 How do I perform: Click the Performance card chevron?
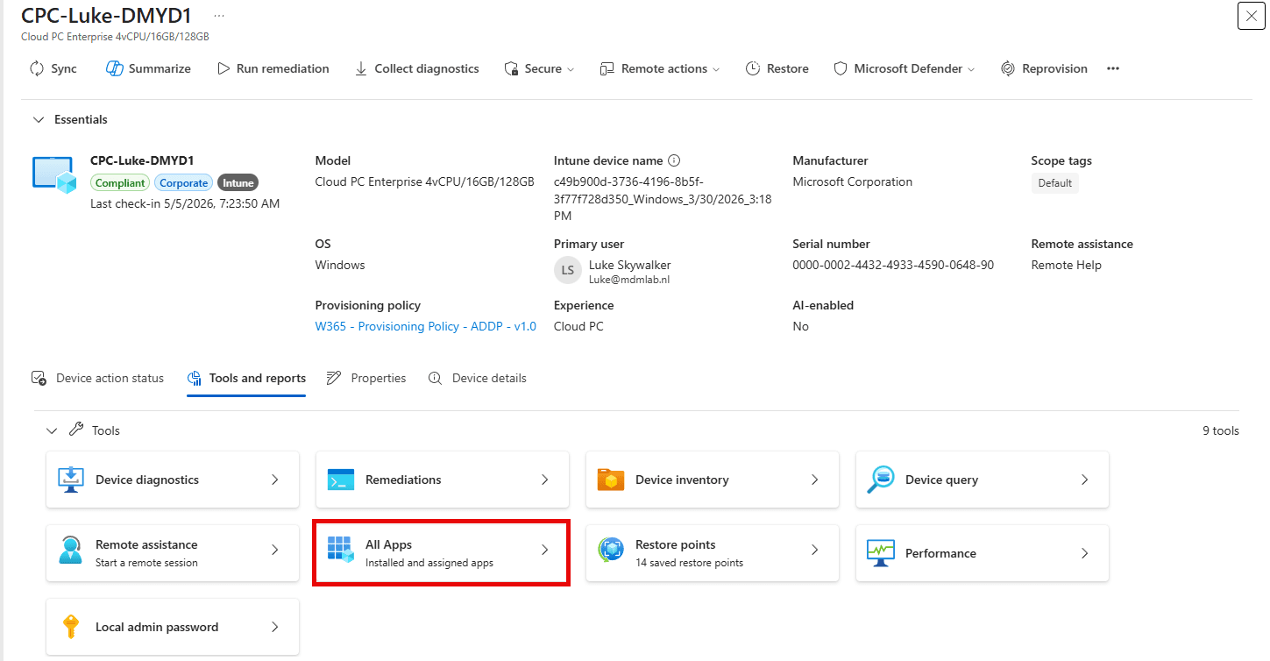point(1084,553)
